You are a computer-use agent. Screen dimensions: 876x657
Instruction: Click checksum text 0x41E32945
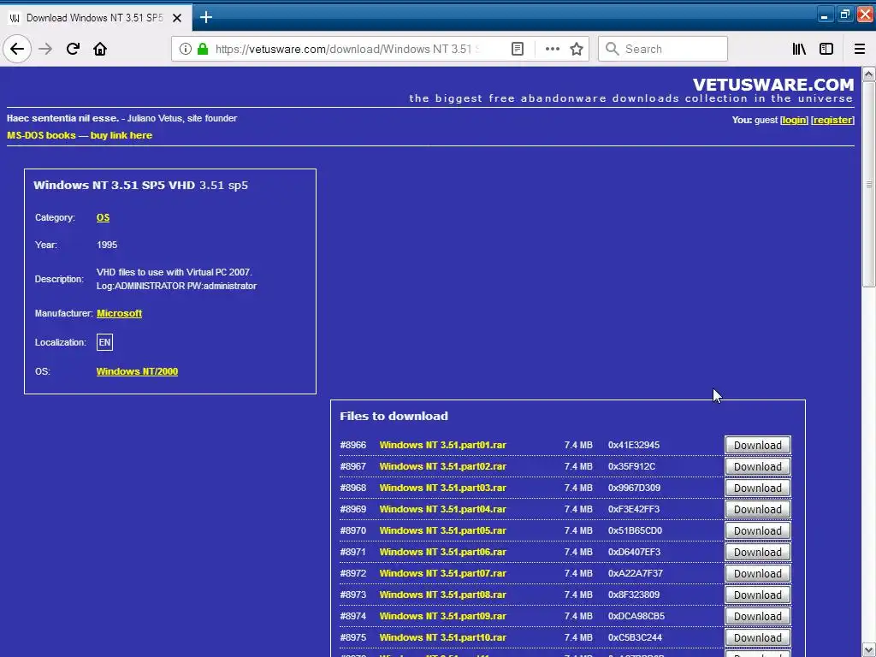(x=634, y=445)
